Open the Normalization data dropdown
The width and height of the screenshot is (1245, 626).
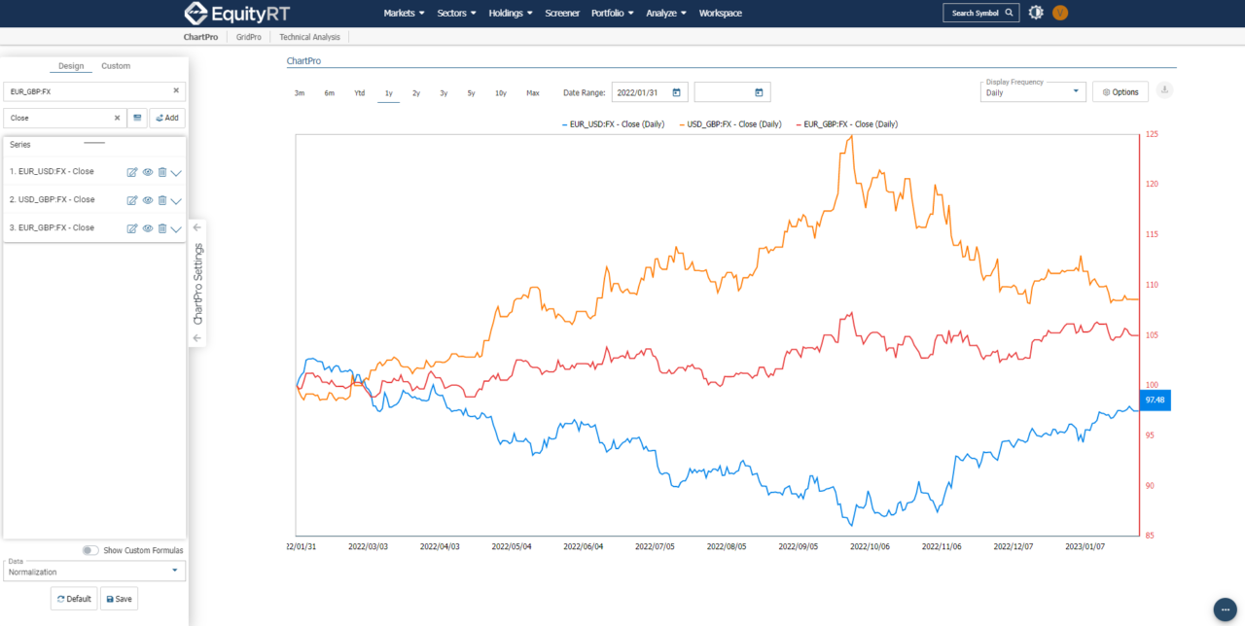click(93, 571)
